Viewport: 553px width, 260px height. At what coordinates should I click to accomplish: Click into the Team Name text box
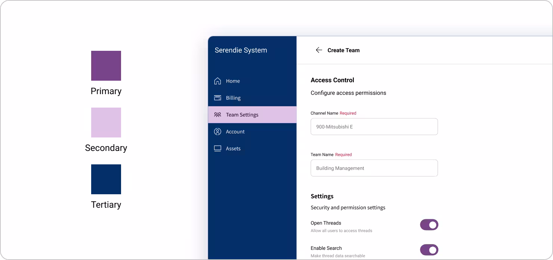click(x=374, y=168)
